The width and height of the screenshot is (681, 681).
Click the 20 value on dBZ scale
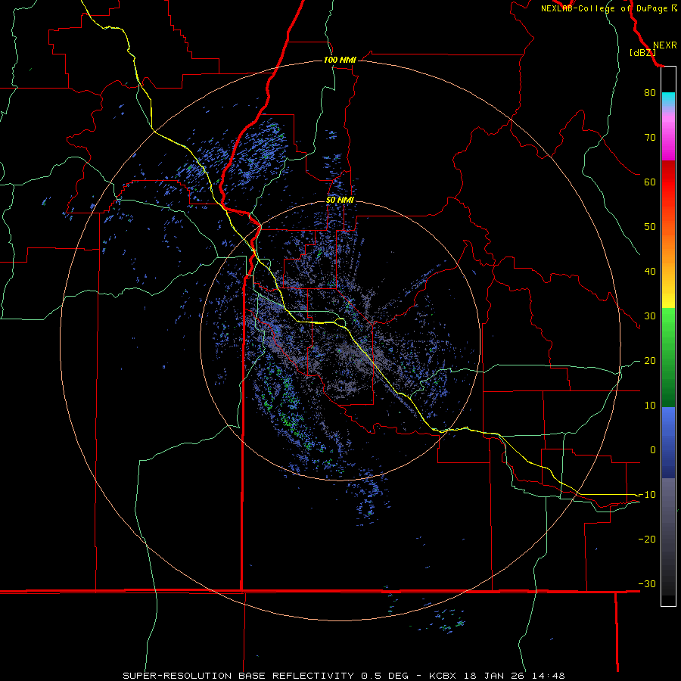click(x=650, y=360)
